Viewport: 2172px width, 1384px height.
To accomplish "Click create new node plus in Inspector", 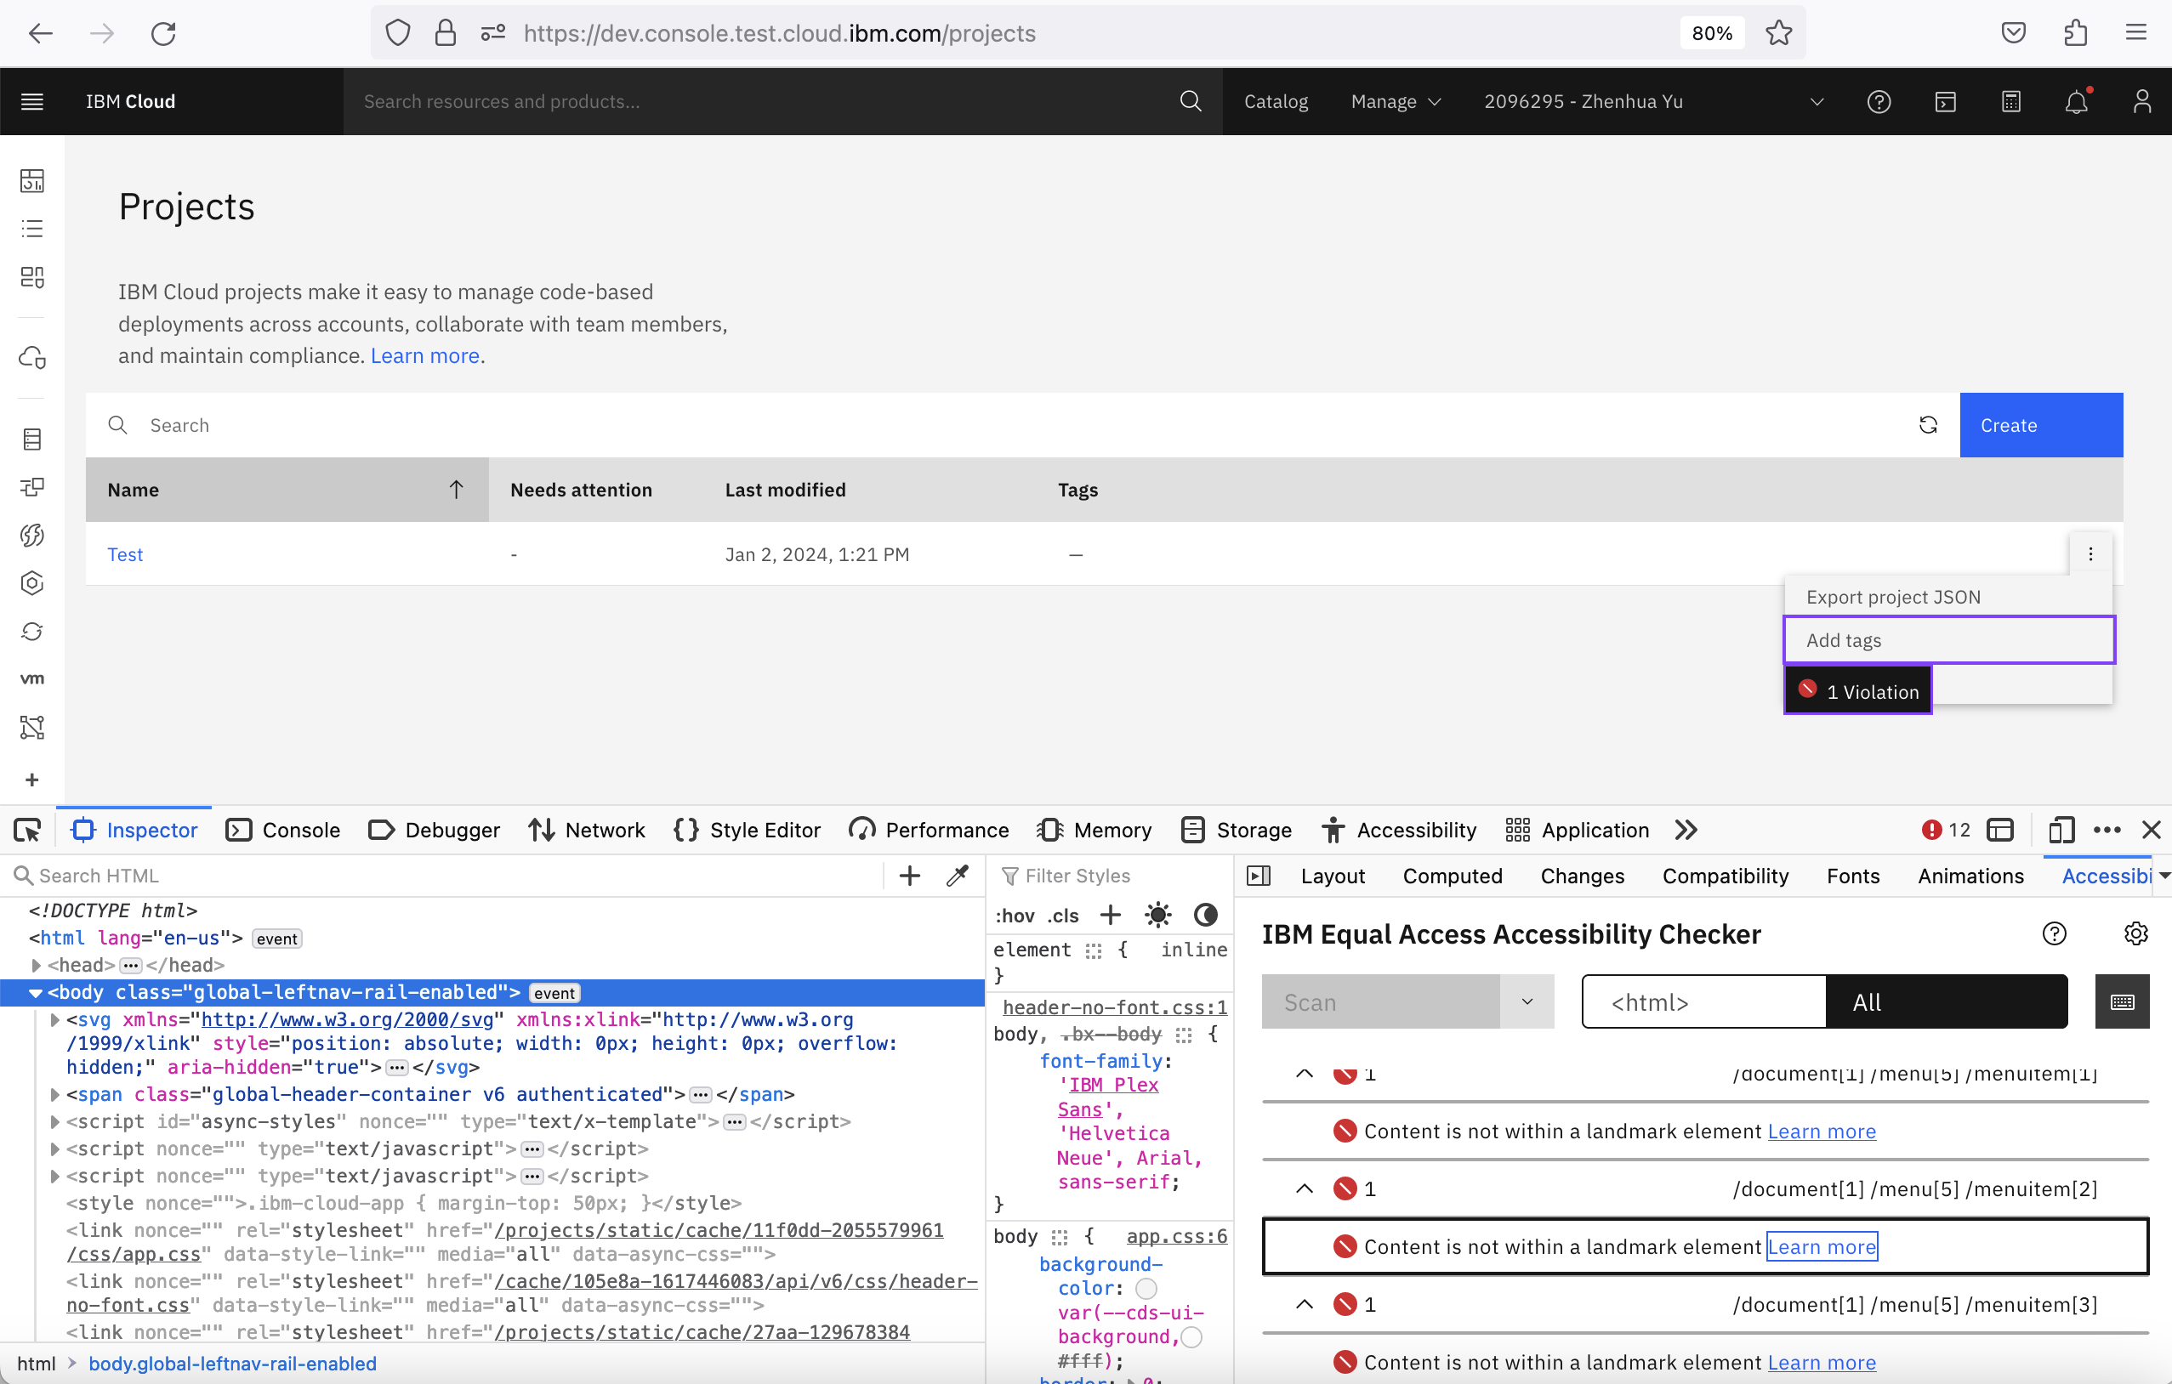I will tap(909, 876).
